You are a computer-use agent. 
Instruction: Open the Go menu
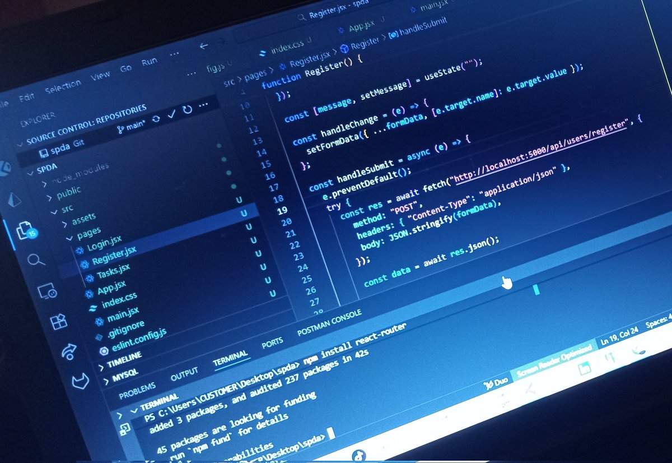point(126,68)
